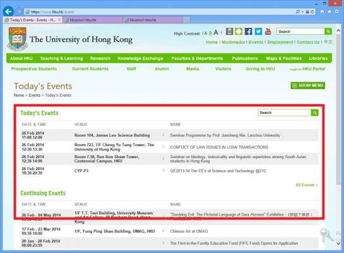Switch to Today's Events browser tab
Screen dimensions: 344x253
(32, 20)
